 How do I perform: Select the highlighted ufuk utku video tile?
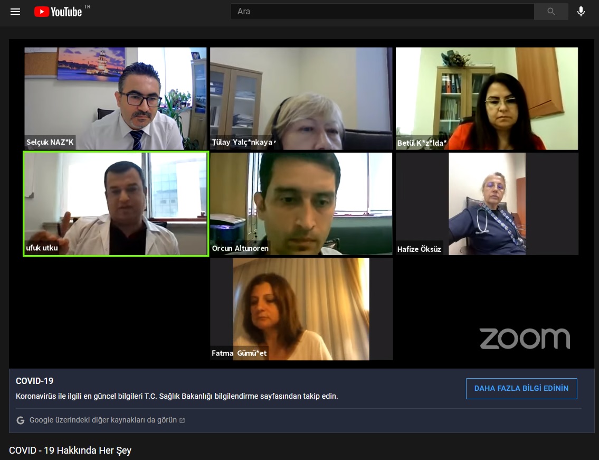pos(116,204)
